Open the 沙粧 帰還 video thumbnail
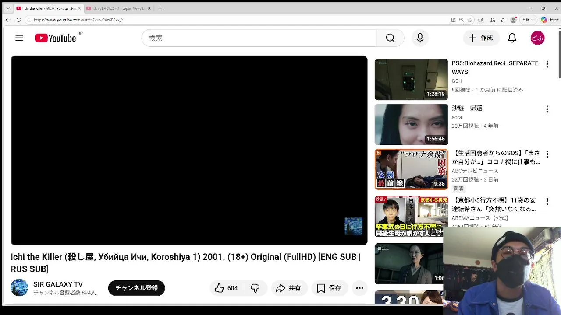This screenshot has height=315, width=561. [x=411, y=124]
